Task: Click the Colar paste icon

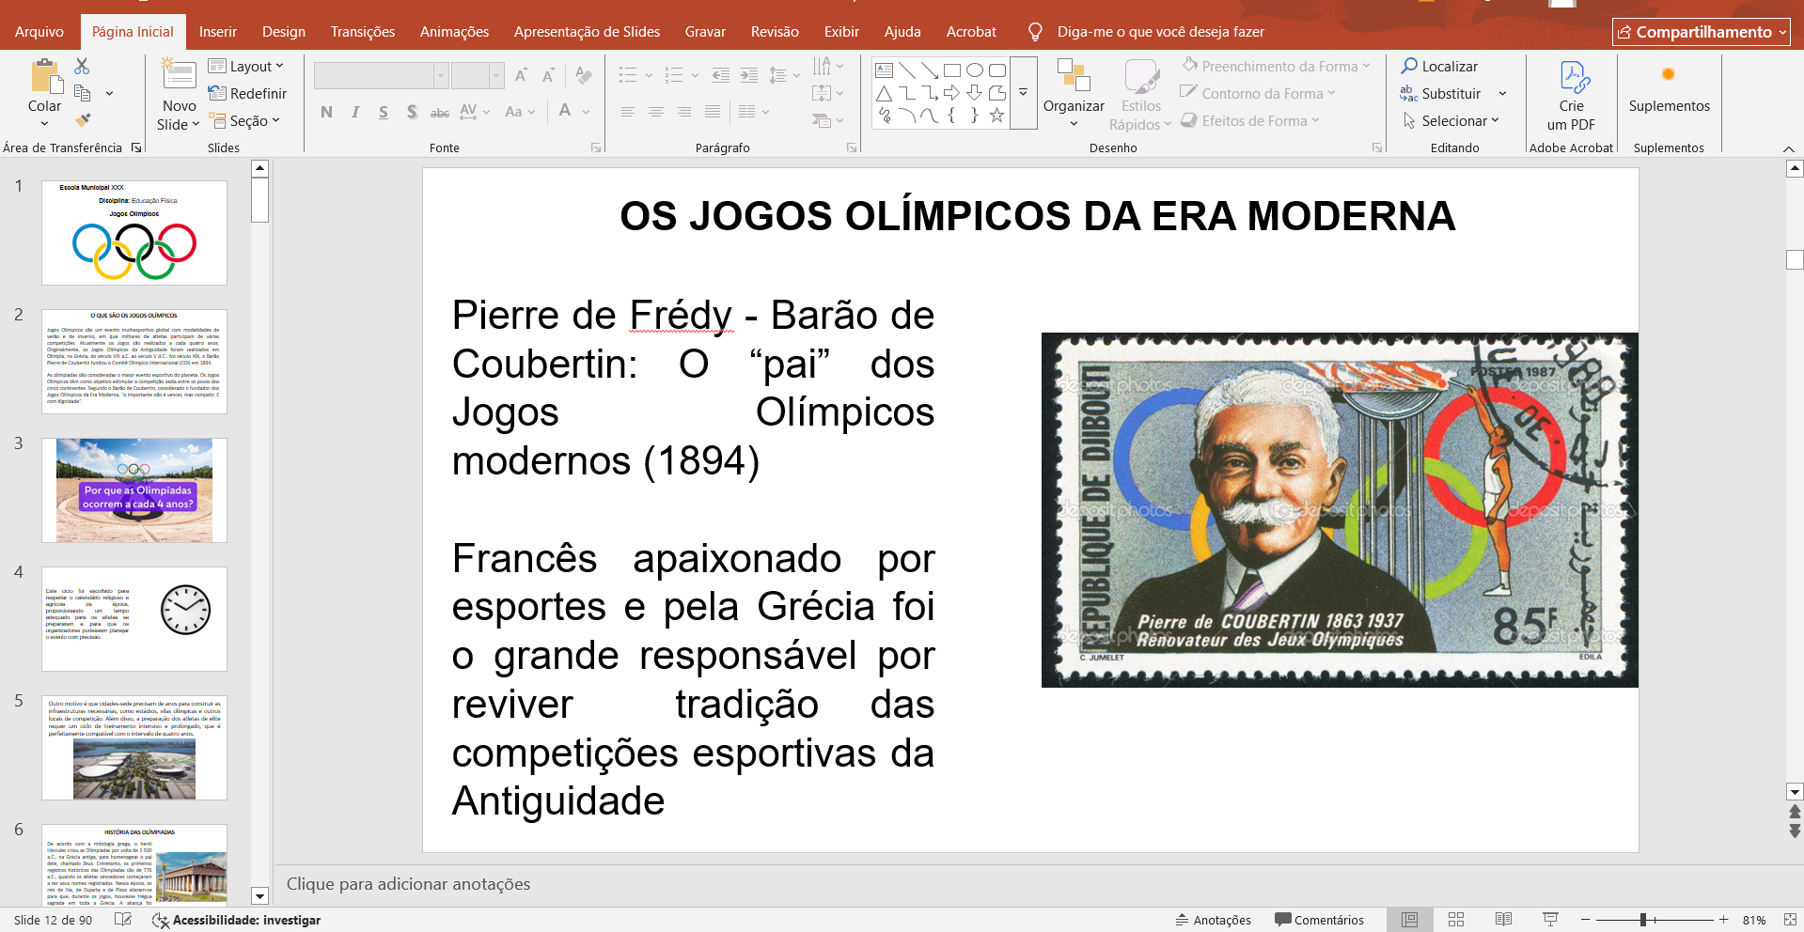Action: click(44, 77)
